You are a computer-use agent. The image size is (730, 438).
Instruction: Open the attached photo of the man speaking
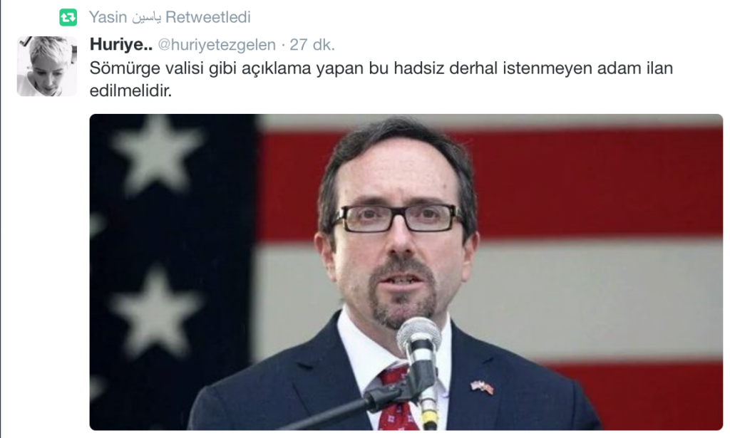click(406, 272)
